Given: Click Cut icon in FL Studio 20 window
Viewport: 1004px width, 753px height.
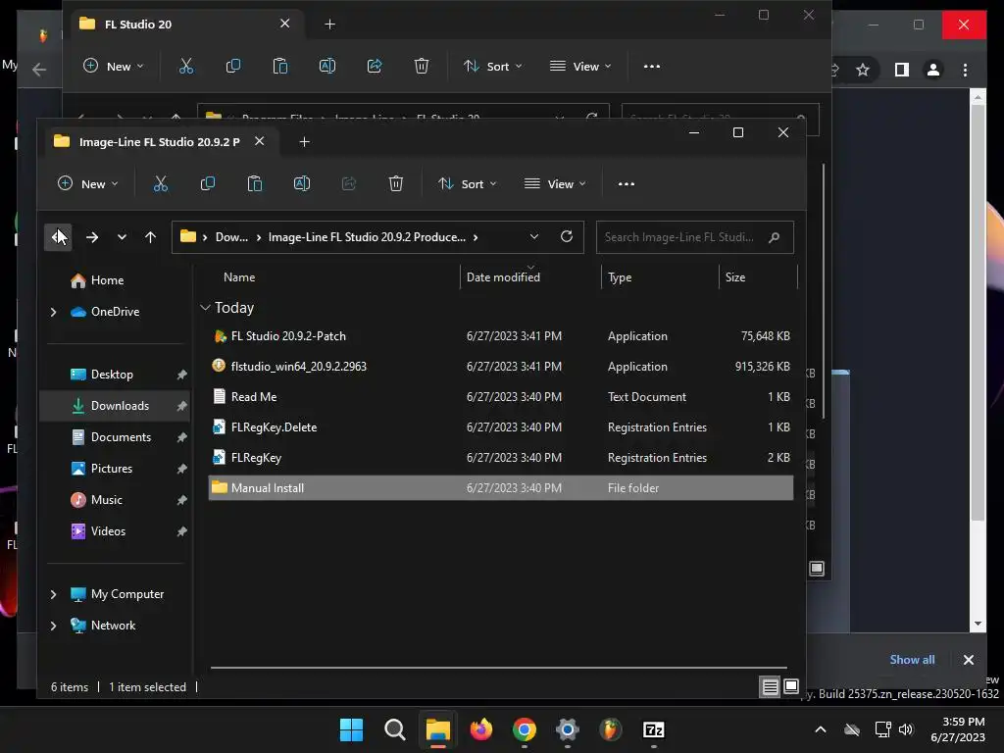Looking at the screenshot, I should pos(186,66).
